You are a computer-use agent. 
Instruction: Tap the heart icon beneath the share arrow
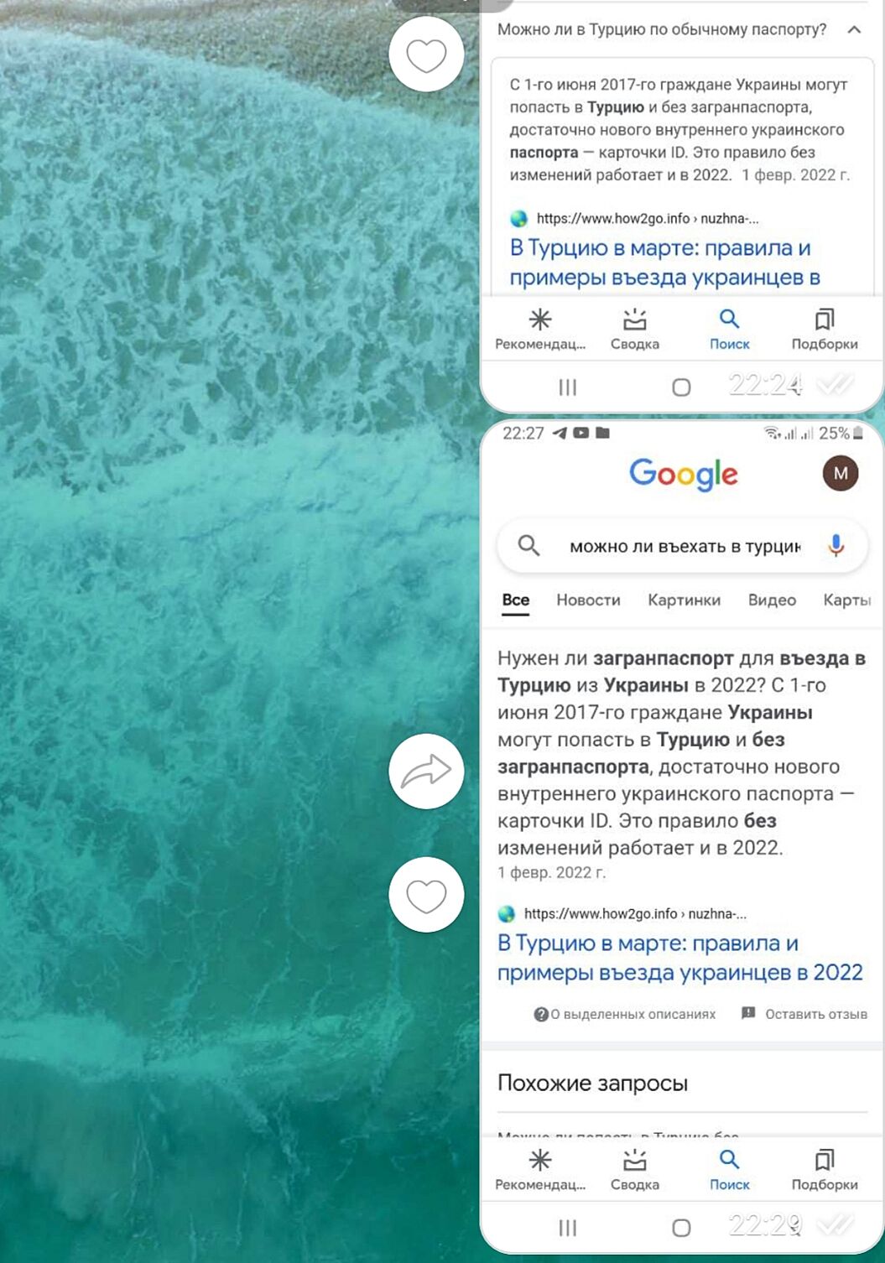pos(426,895)
